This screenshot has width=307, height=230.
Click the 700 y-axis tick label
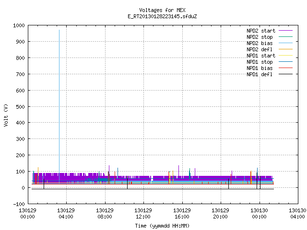20,74
